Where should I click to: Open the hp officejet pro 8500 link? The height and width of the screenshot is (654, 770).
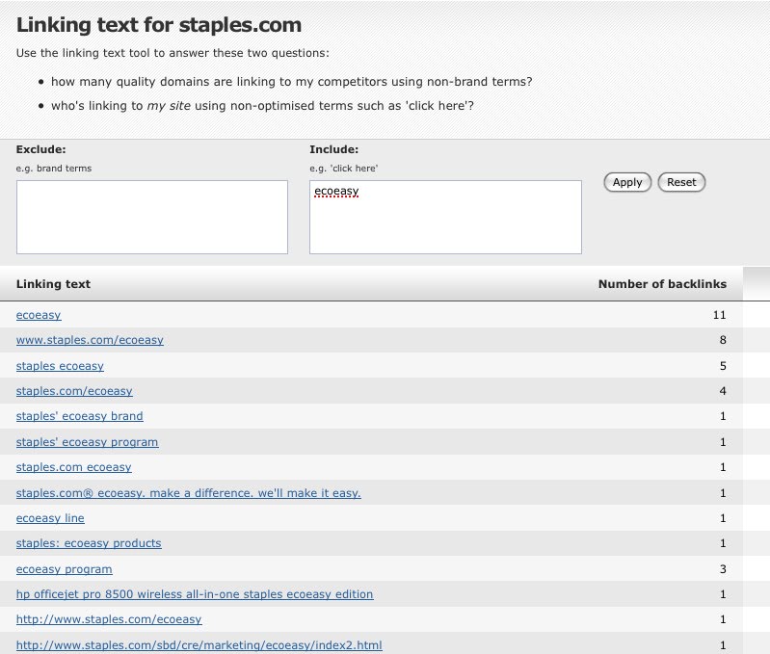click(195, 594)
